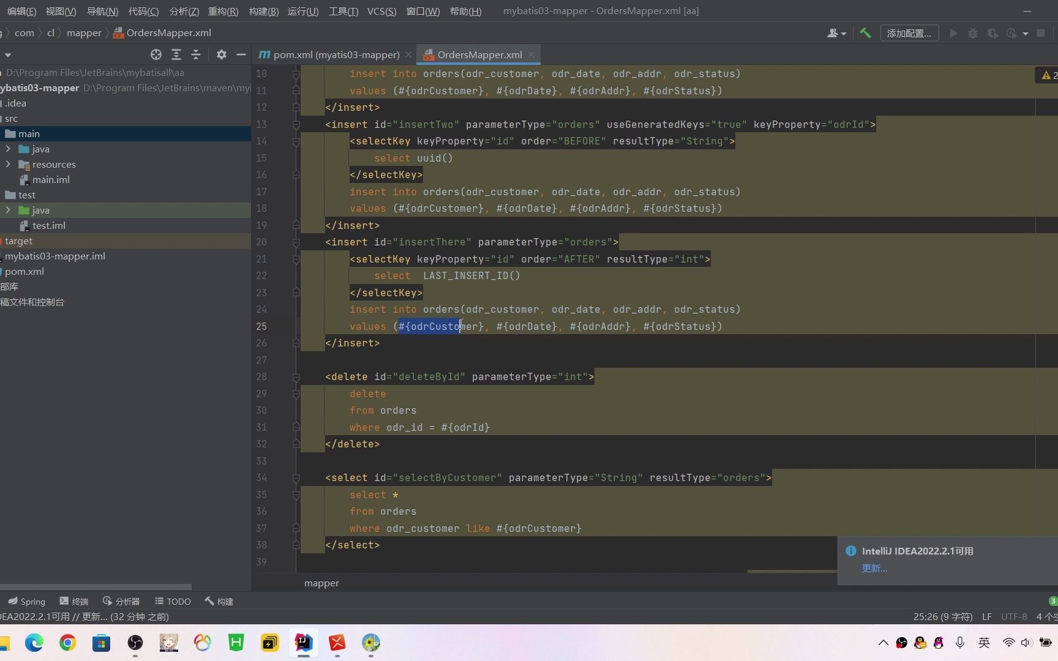Screen dimensions: 1058x661
Task: Open the user account icon dropdown
Action: (x=836, y=33)
